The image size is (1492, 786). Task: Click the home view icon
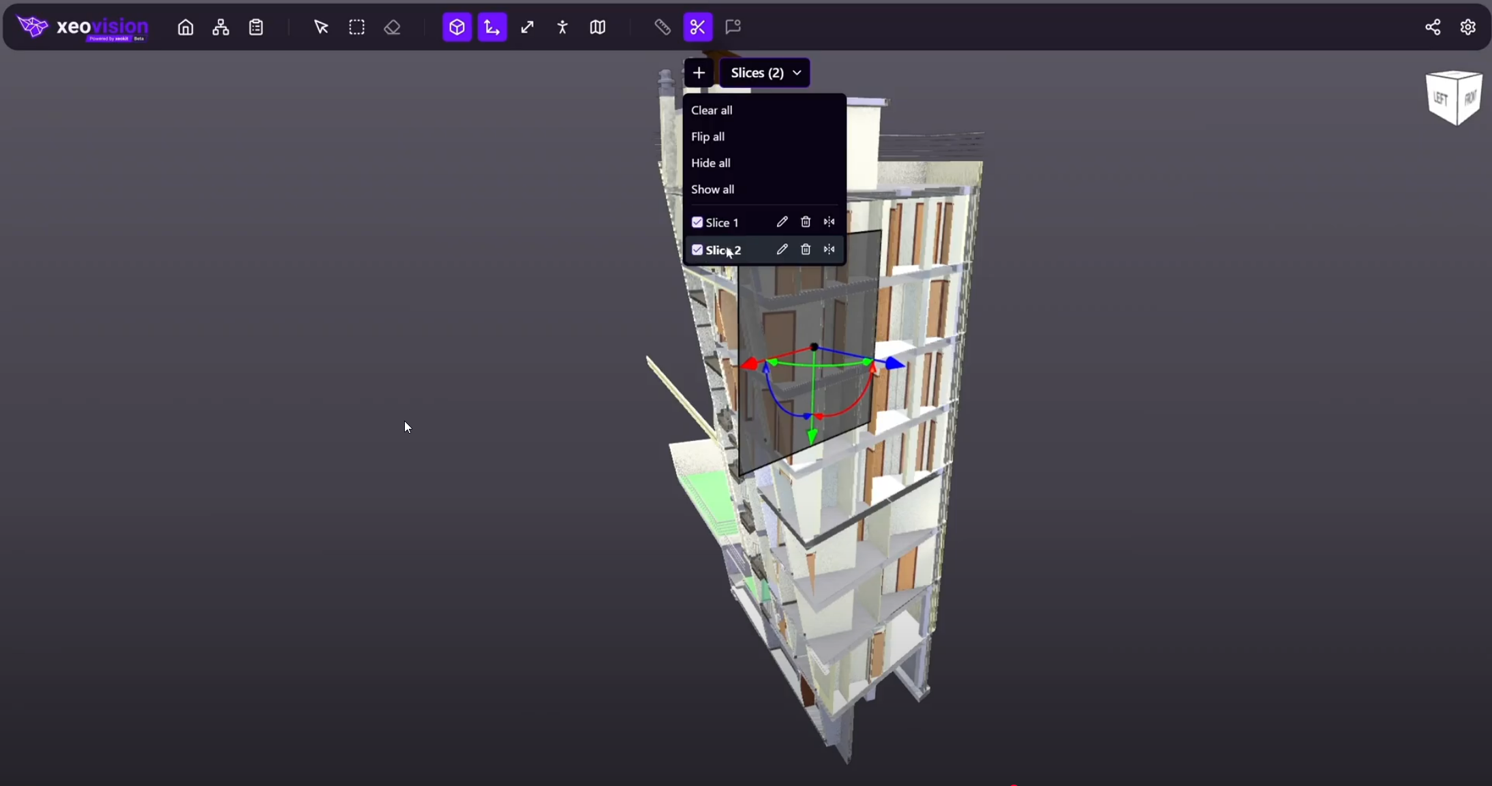click(x=185, y=27)
